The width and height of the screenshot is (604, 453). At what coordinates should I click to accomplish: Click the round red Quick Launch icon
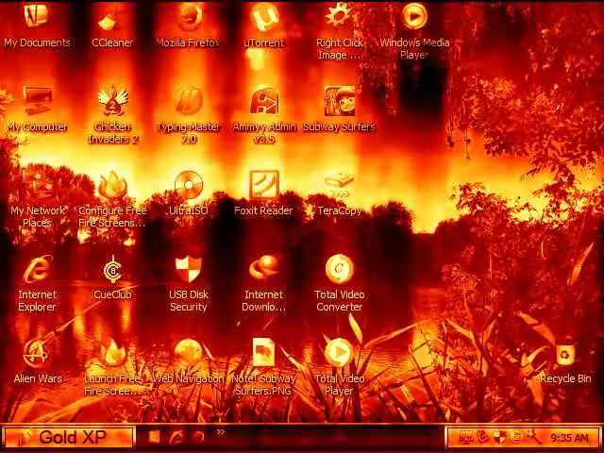click(198, 438)
